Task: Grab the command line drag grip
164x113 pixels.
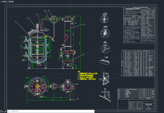Action: tap(1, 111)
